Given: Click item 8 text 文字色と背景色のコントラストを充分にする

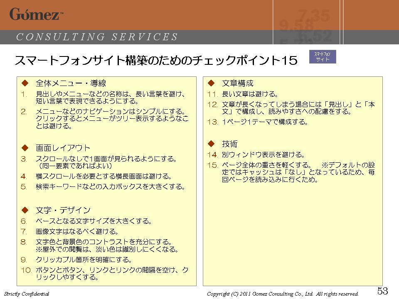Looking at the screenshot, I should click(x=104, y=242).
